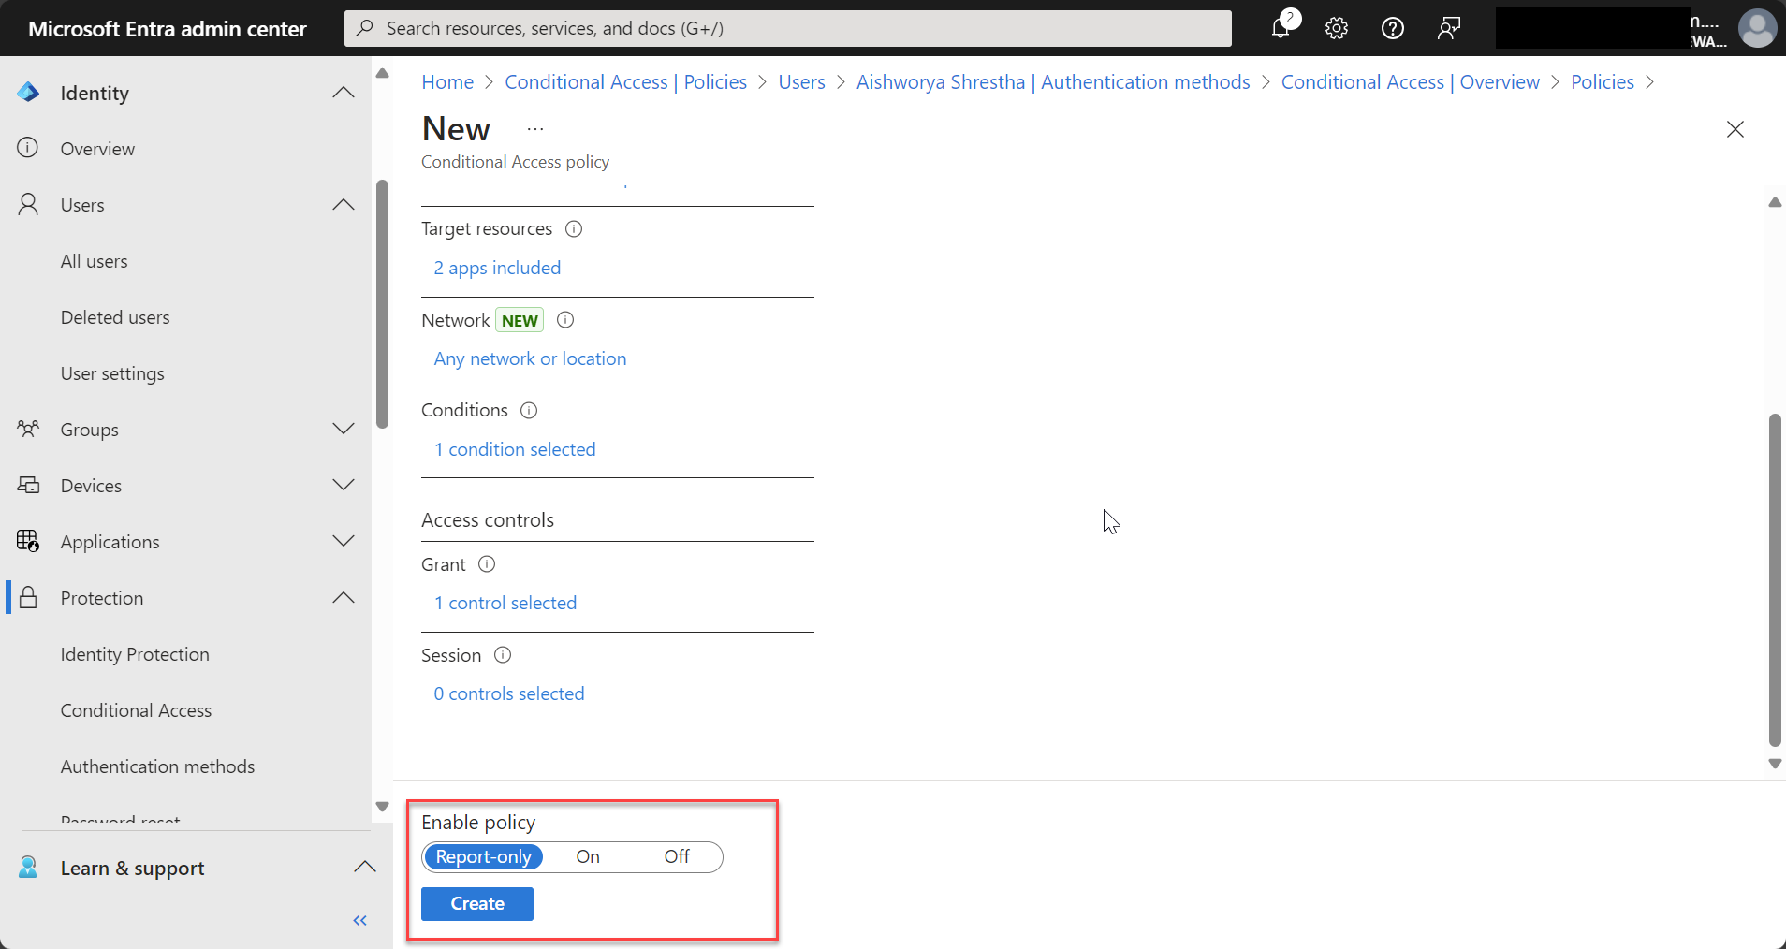This screenshot has width=1786, height=949.
Task: Open Conditional Access in sidebar
Action: pyautogui.click(x=136, y=710)
